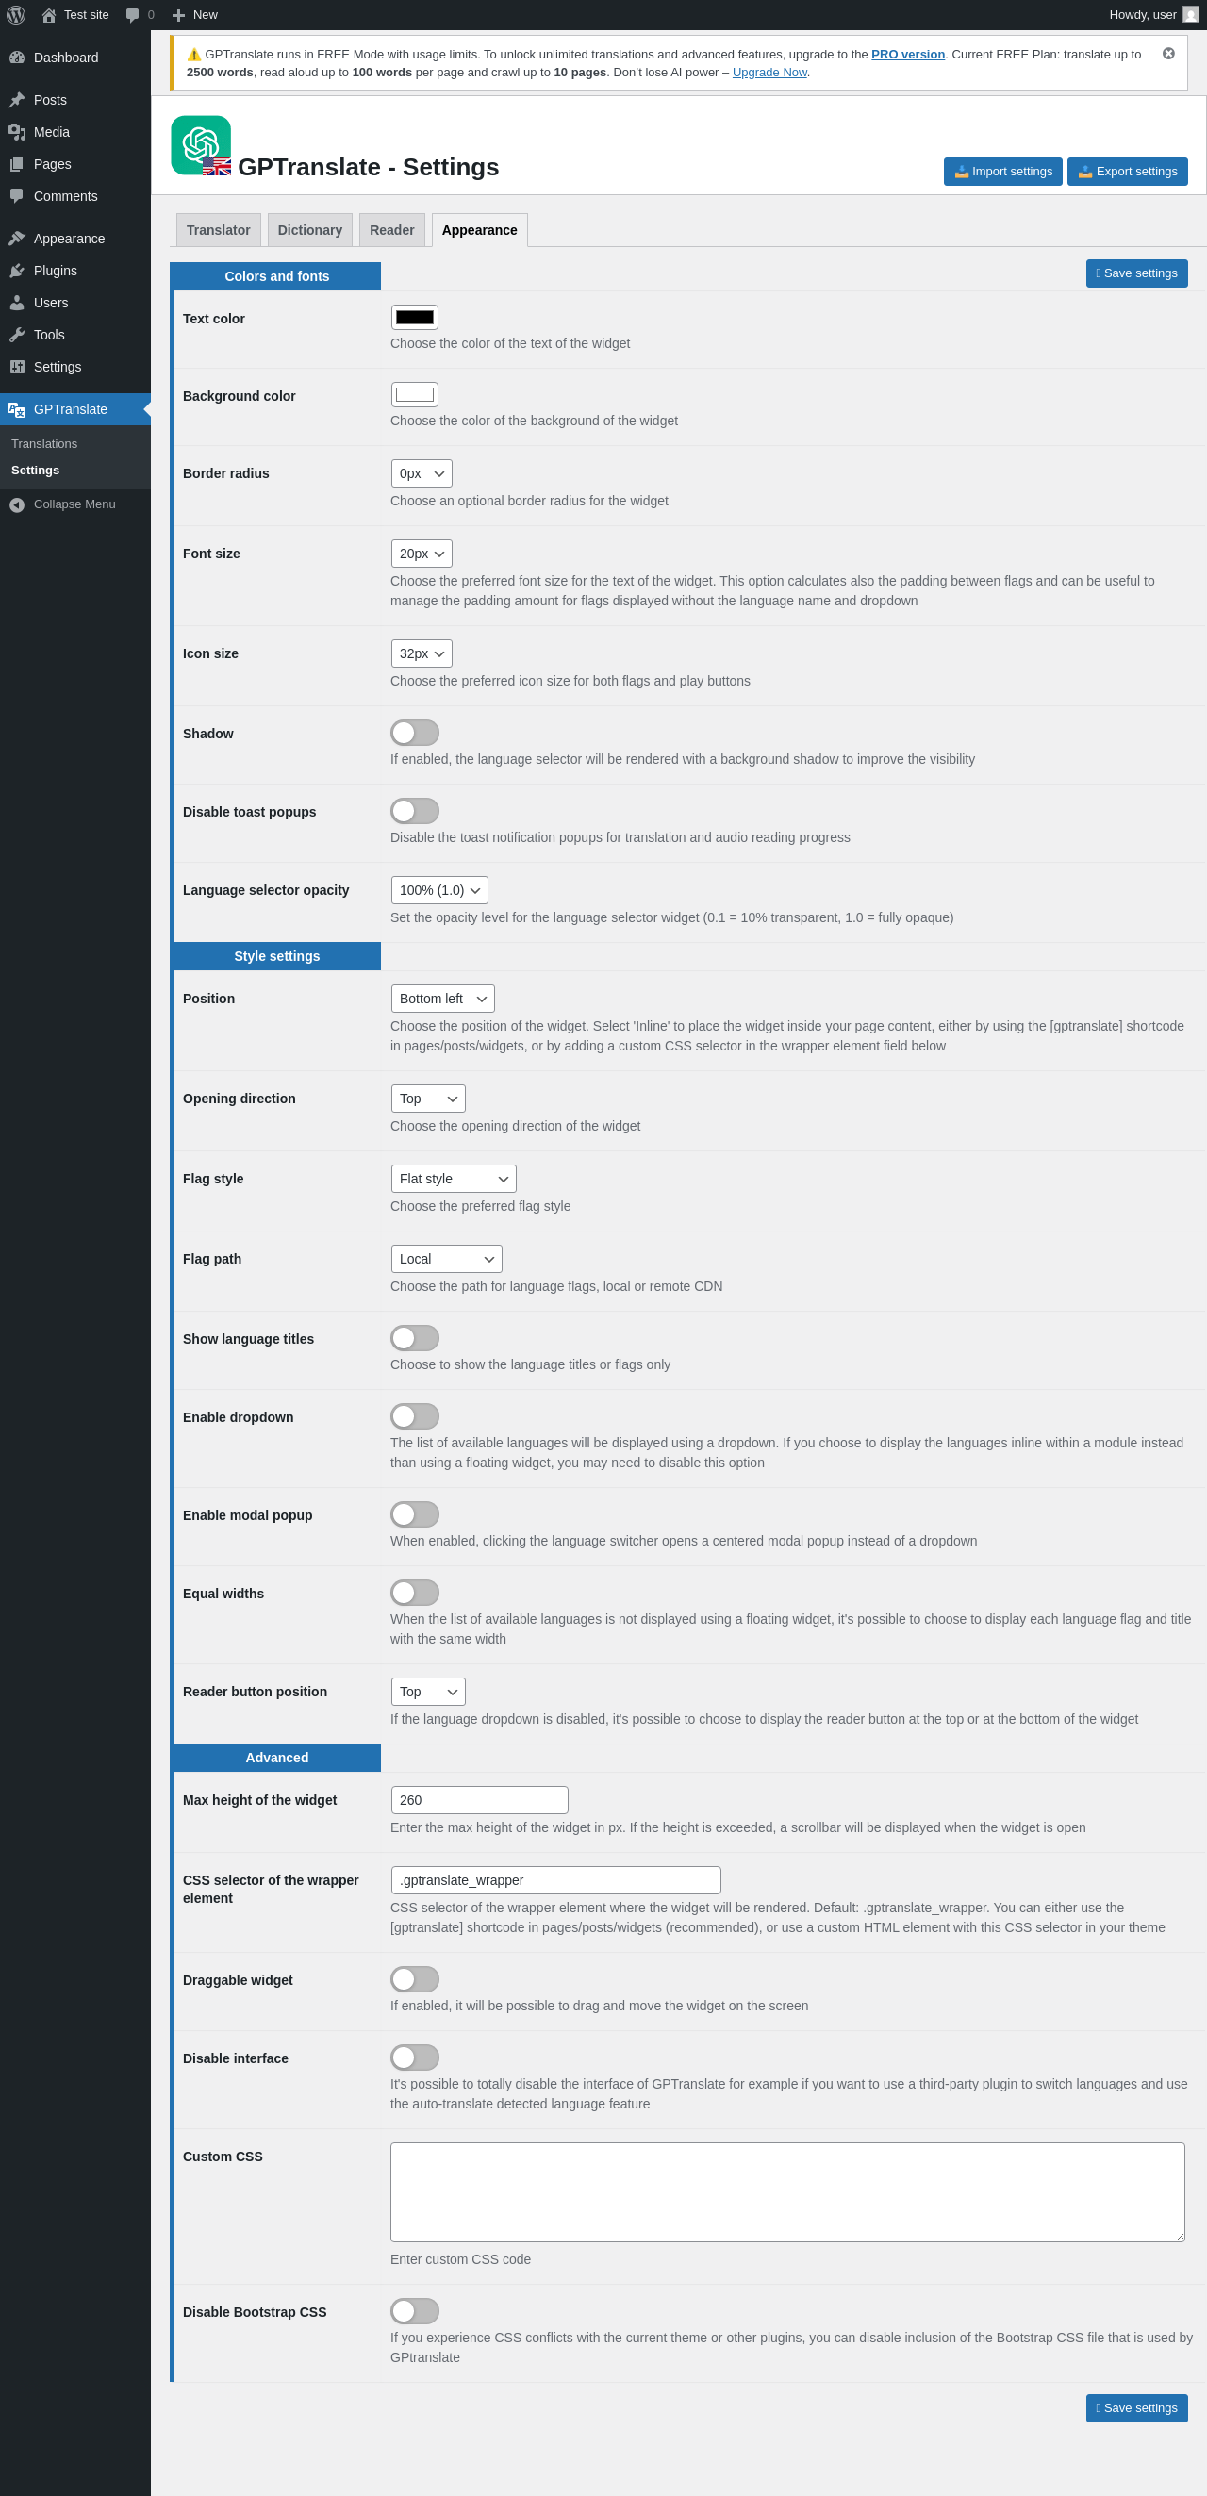Open the Flag style dropdown
Image resolution: width=1207 pixels, height=2496 pixels.
click(454, 1179)
